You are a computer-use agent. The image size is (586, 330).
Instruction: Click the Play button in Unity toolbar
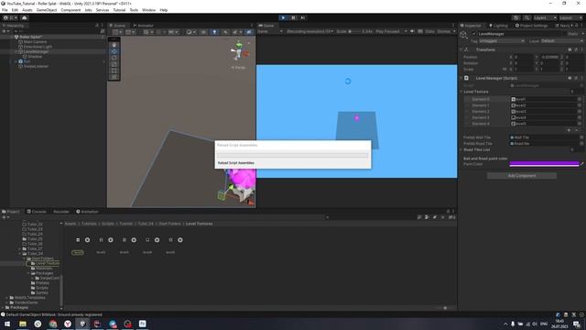[x=283, y=17]
